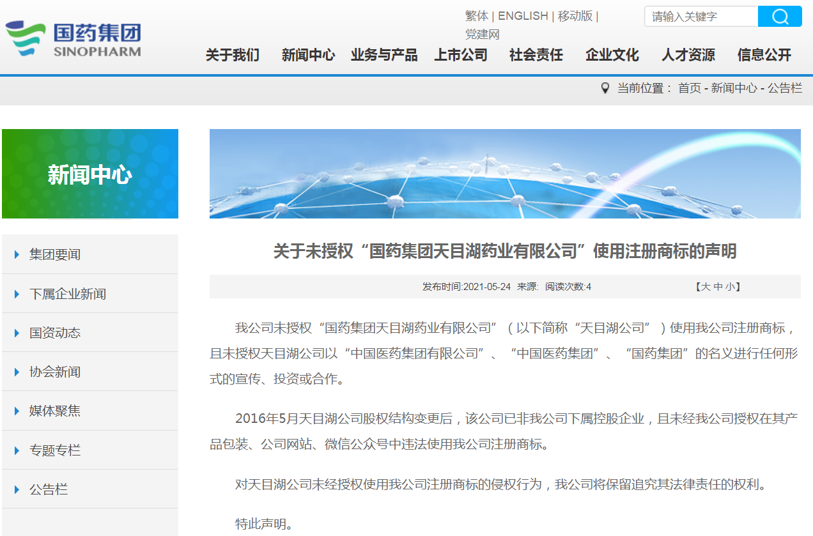Click arrow icon beside 集团要闻
The width and height of the screenshot is (813, 536).
click(17, 254)
